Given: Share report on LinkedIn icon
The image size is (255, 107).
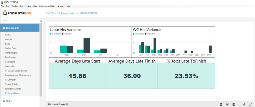Looking at the screenshot, I should 221,104.
